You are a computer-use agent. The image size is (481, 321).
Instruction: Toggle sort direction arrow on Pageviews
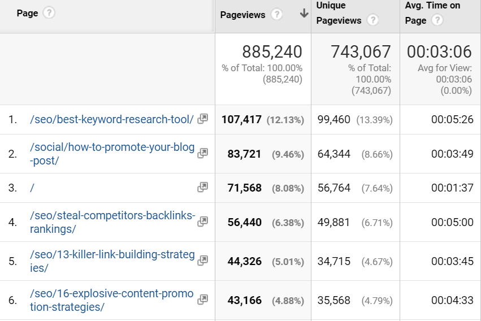[x=304, y=14]
